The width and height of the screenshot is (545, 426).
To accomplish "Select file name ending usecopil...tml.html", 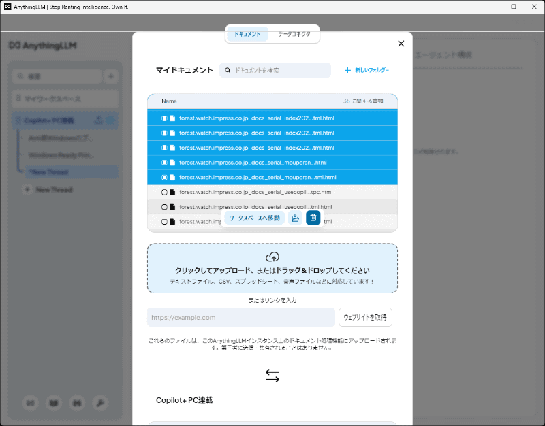I will [x=255, y=207].
